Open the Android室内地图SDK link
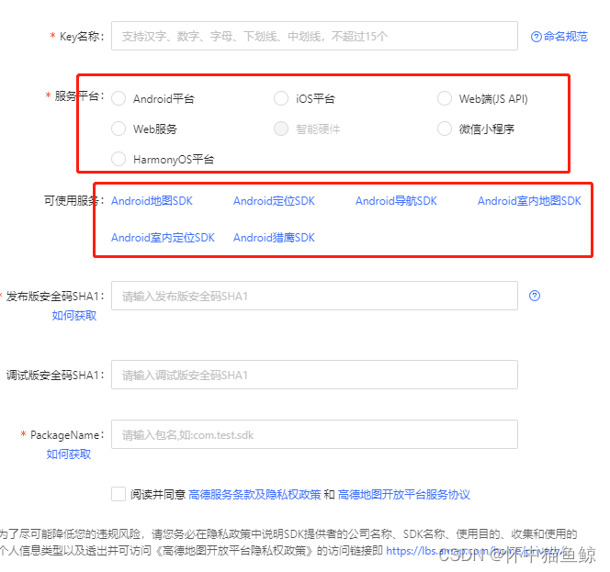This screenshot has width=610, height=572. coord(529,201)
